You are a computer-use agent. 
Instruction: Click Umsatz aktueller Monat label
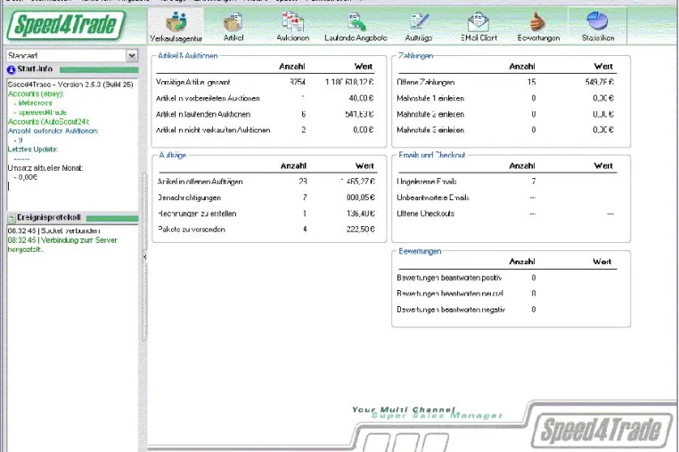[x=45, y=168]
